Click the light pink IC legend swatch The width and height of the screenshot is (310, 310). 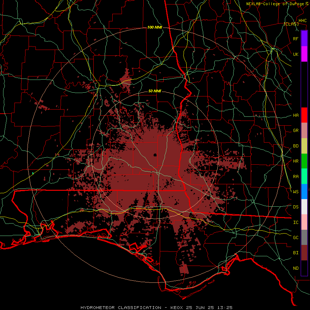click(x=304, y=222)
